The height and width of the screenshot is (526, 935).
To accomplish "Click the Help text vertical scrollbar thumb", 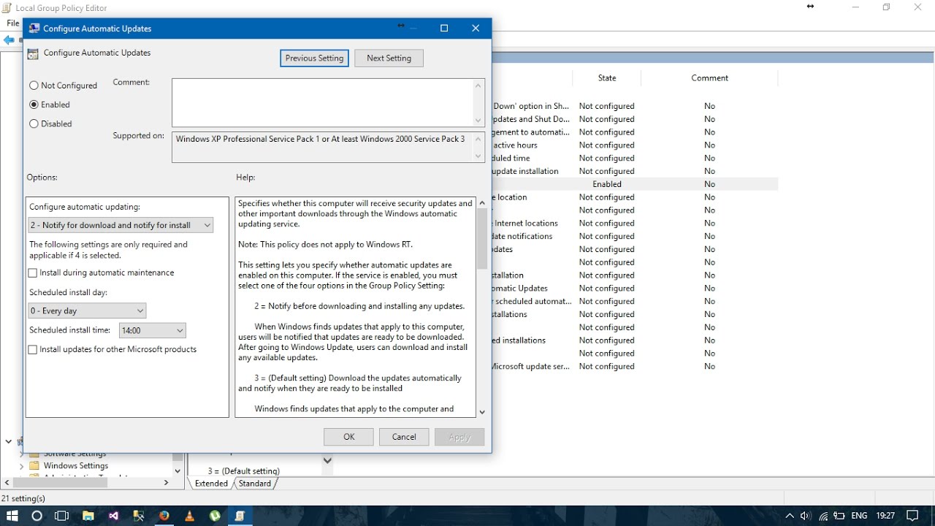I will pyautogui.click(x=481, y=239).
